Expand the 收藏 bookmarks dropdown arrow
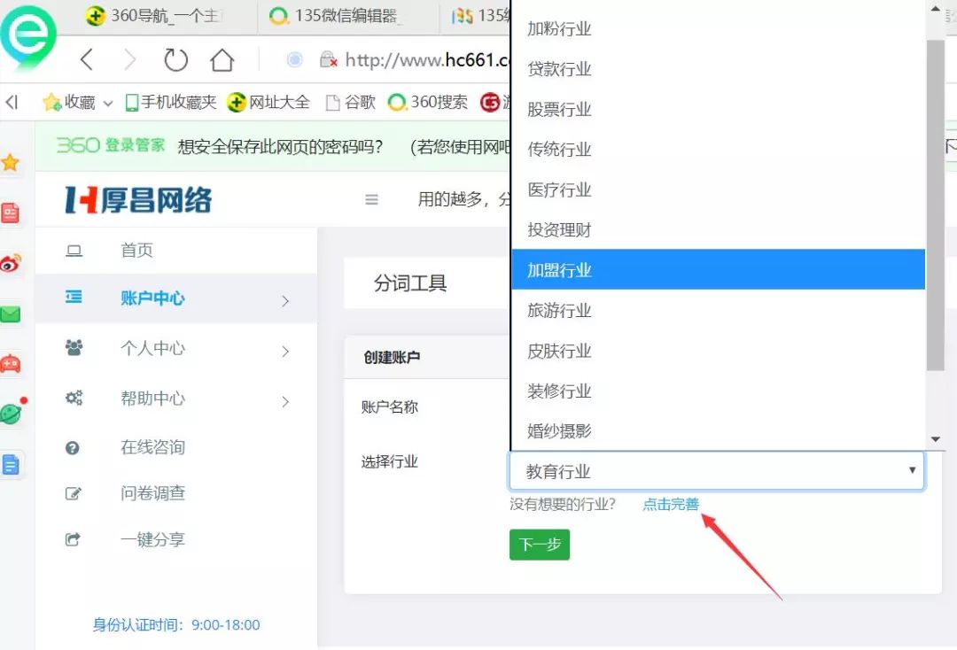This screenshot has width=957, height=650. click(108, 103)
